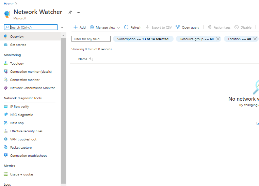
Task: Click the Packet capture icon
Action: tap(6, 147)
